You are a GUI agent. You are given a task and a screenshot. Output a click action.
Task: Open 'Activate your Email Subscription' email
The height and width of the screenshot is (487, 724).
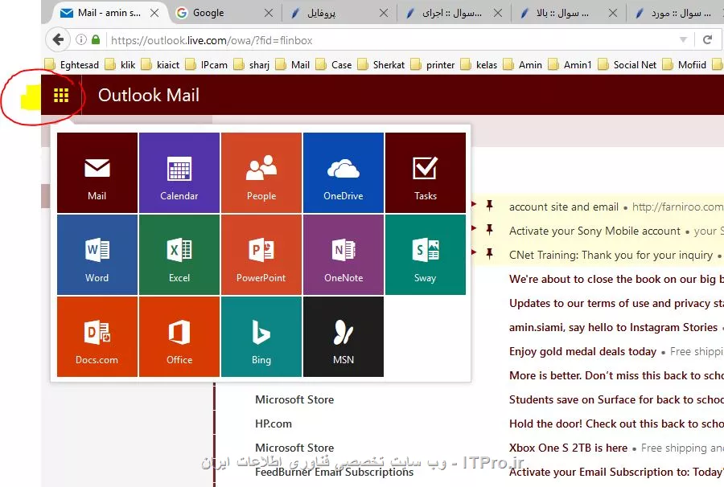(616, 472)
